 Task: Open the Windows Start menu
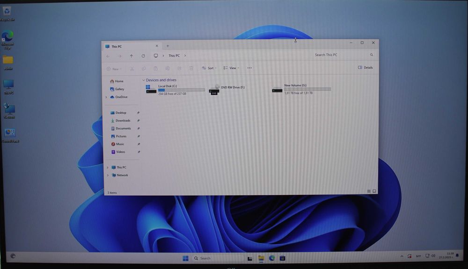pyautogui.click(x=185, y=258)
